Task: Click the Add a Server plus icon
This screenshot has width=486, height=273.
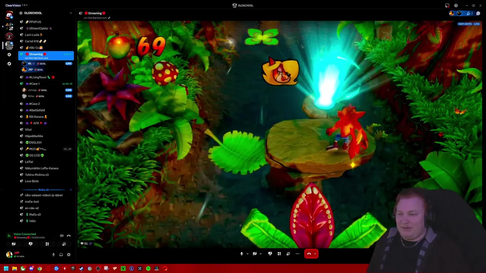Action: tap(9, 55)
